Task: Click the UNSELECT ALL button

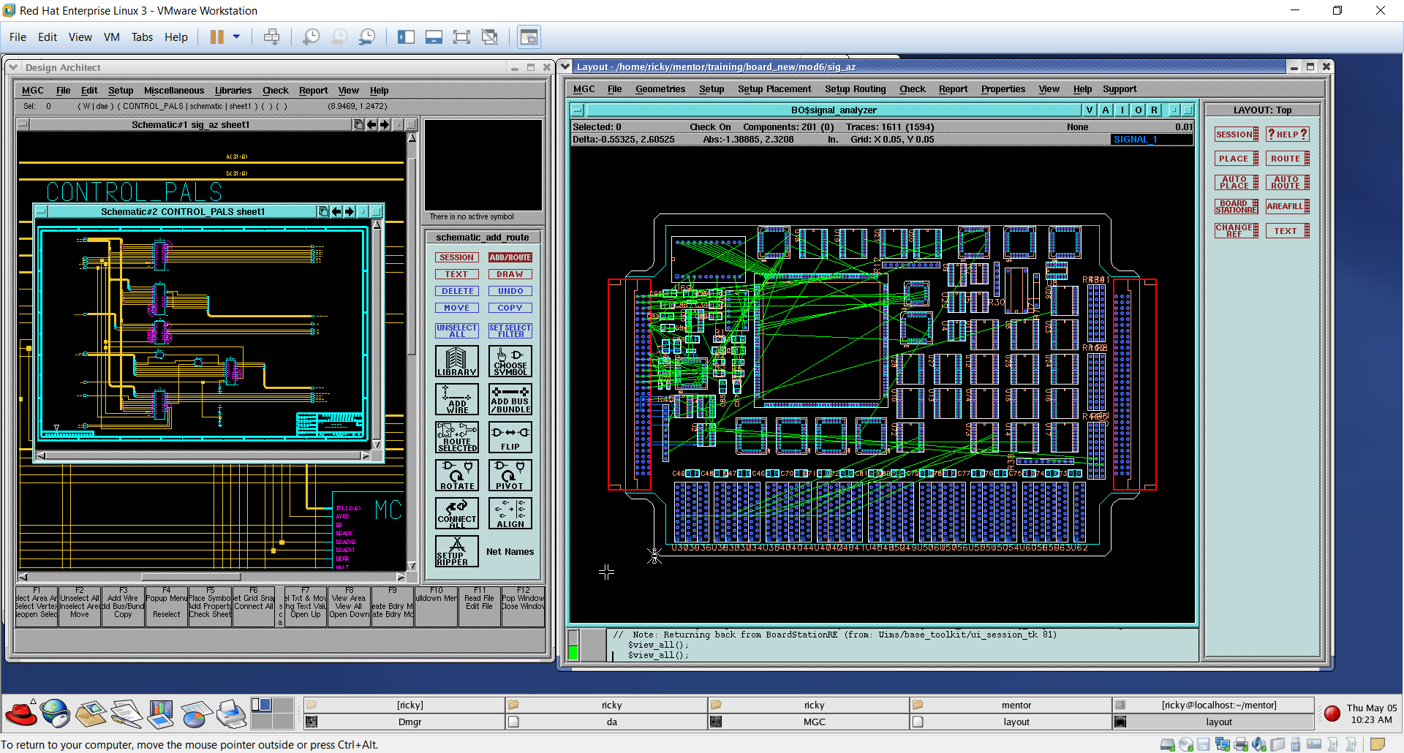Action: coord(456,330)
